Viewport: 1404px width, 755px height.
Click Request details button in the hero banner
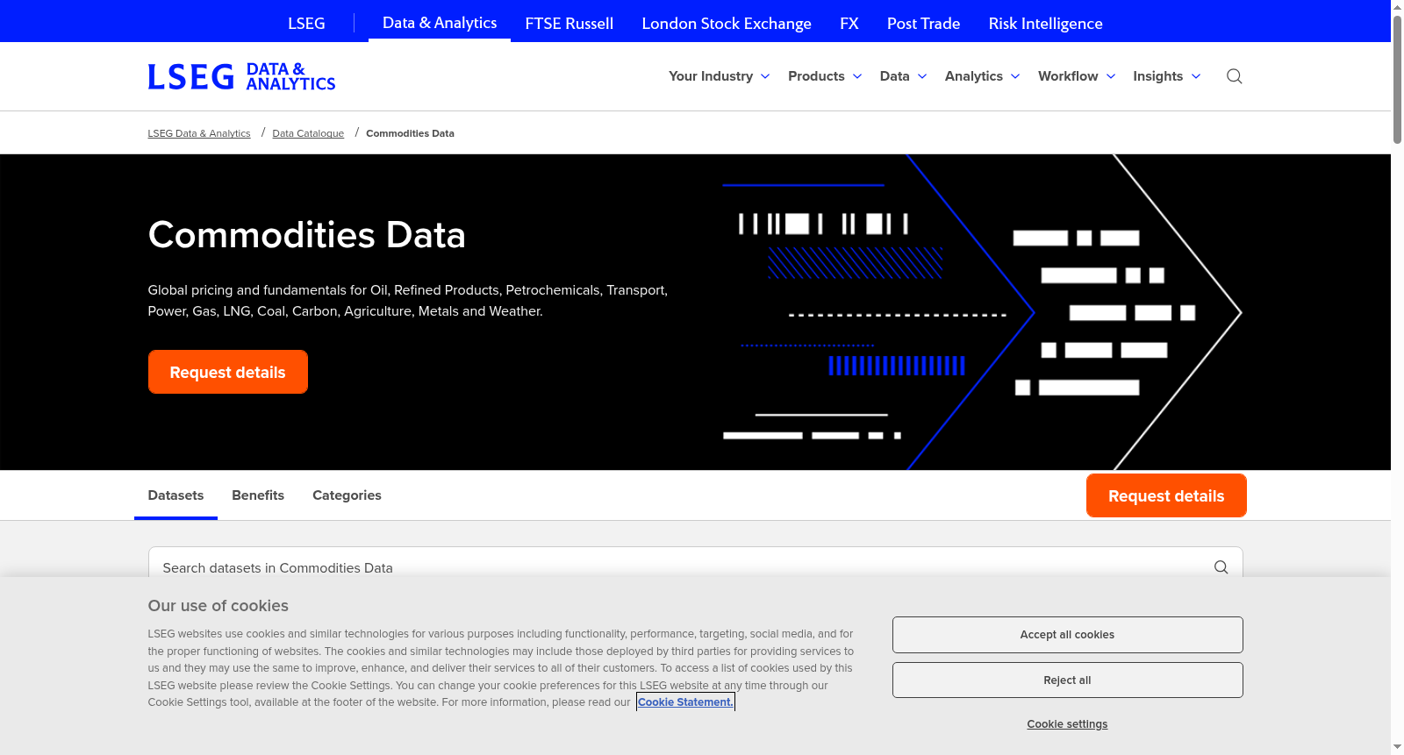point(228,372)
